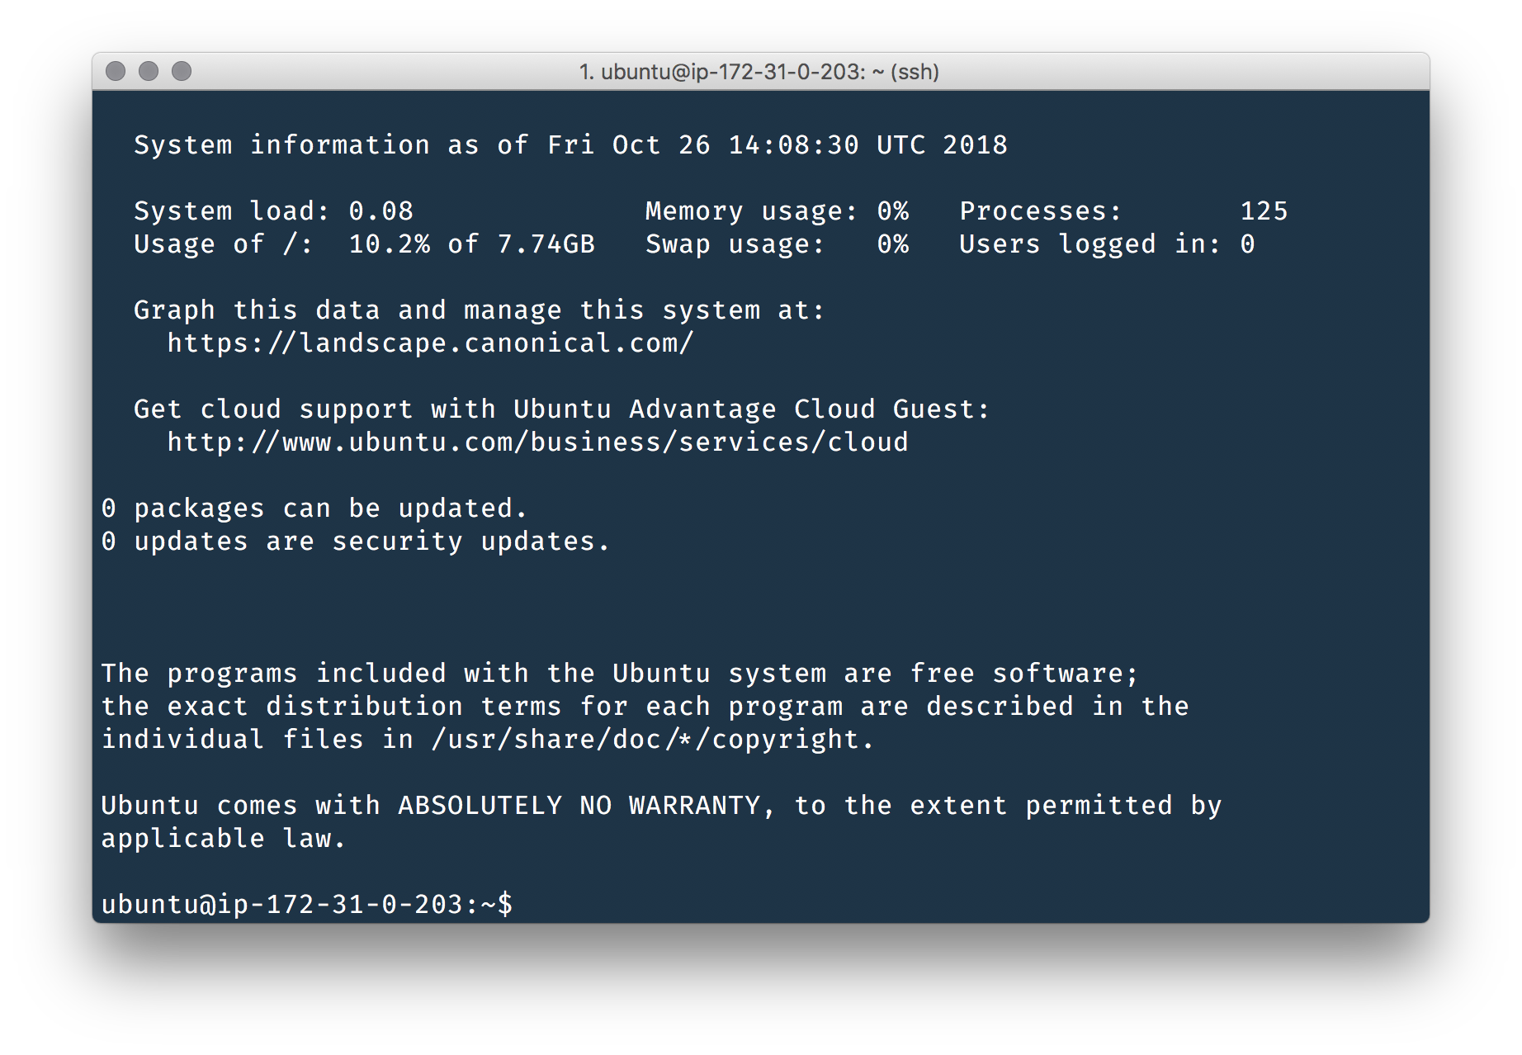The width and height of the screenshot is (1522, 1055).
Task: Click the Memory usage label
Action: (751, 211)
